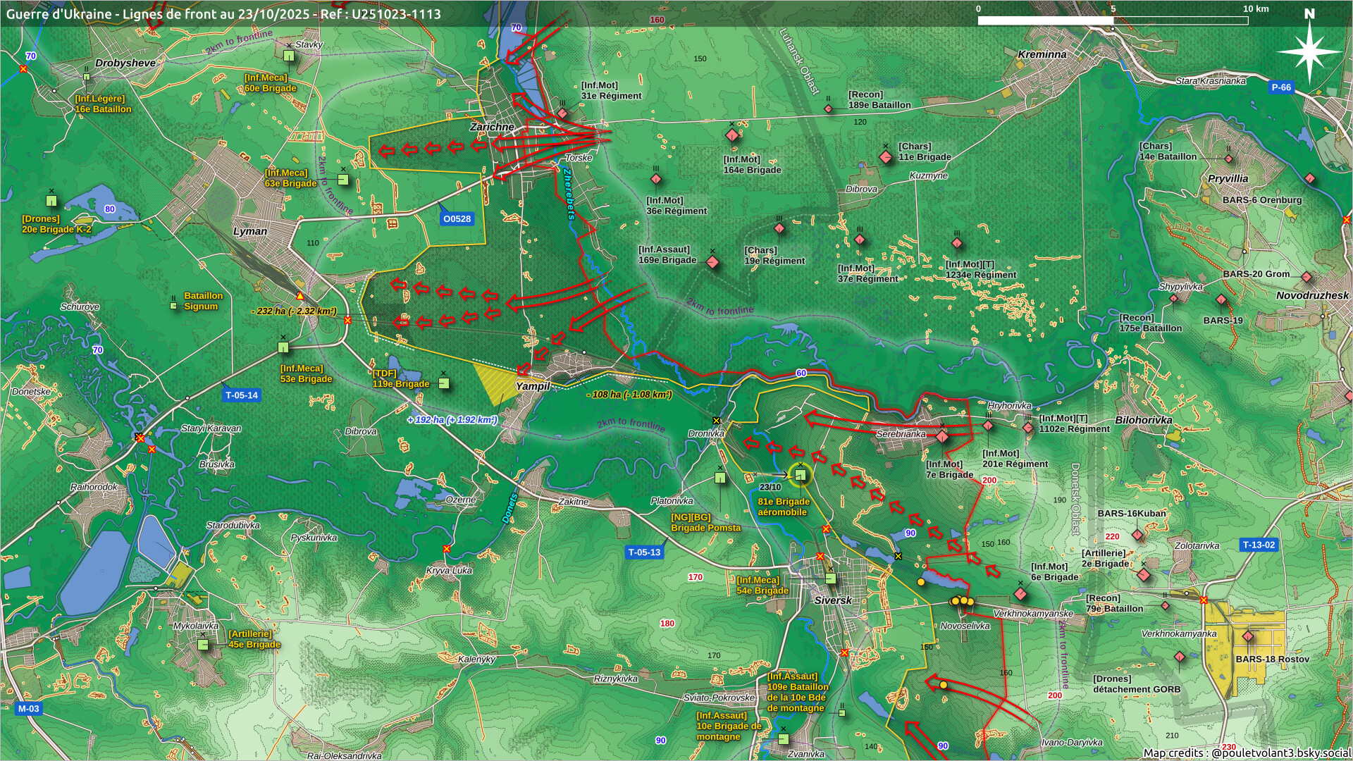Click the P-66 road shield near Kreminna
1353x761 pixels.
tap(1280, 87)
